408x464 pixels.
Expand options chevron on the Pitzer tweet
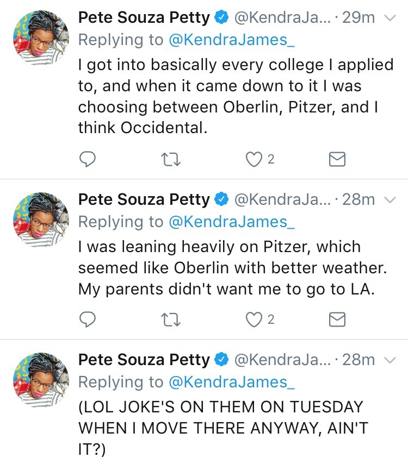tap(390, 200)
